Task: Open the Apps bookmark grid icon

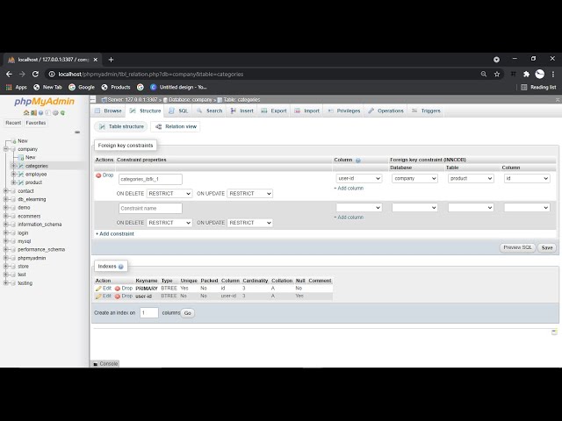Action: pos(9,87)
